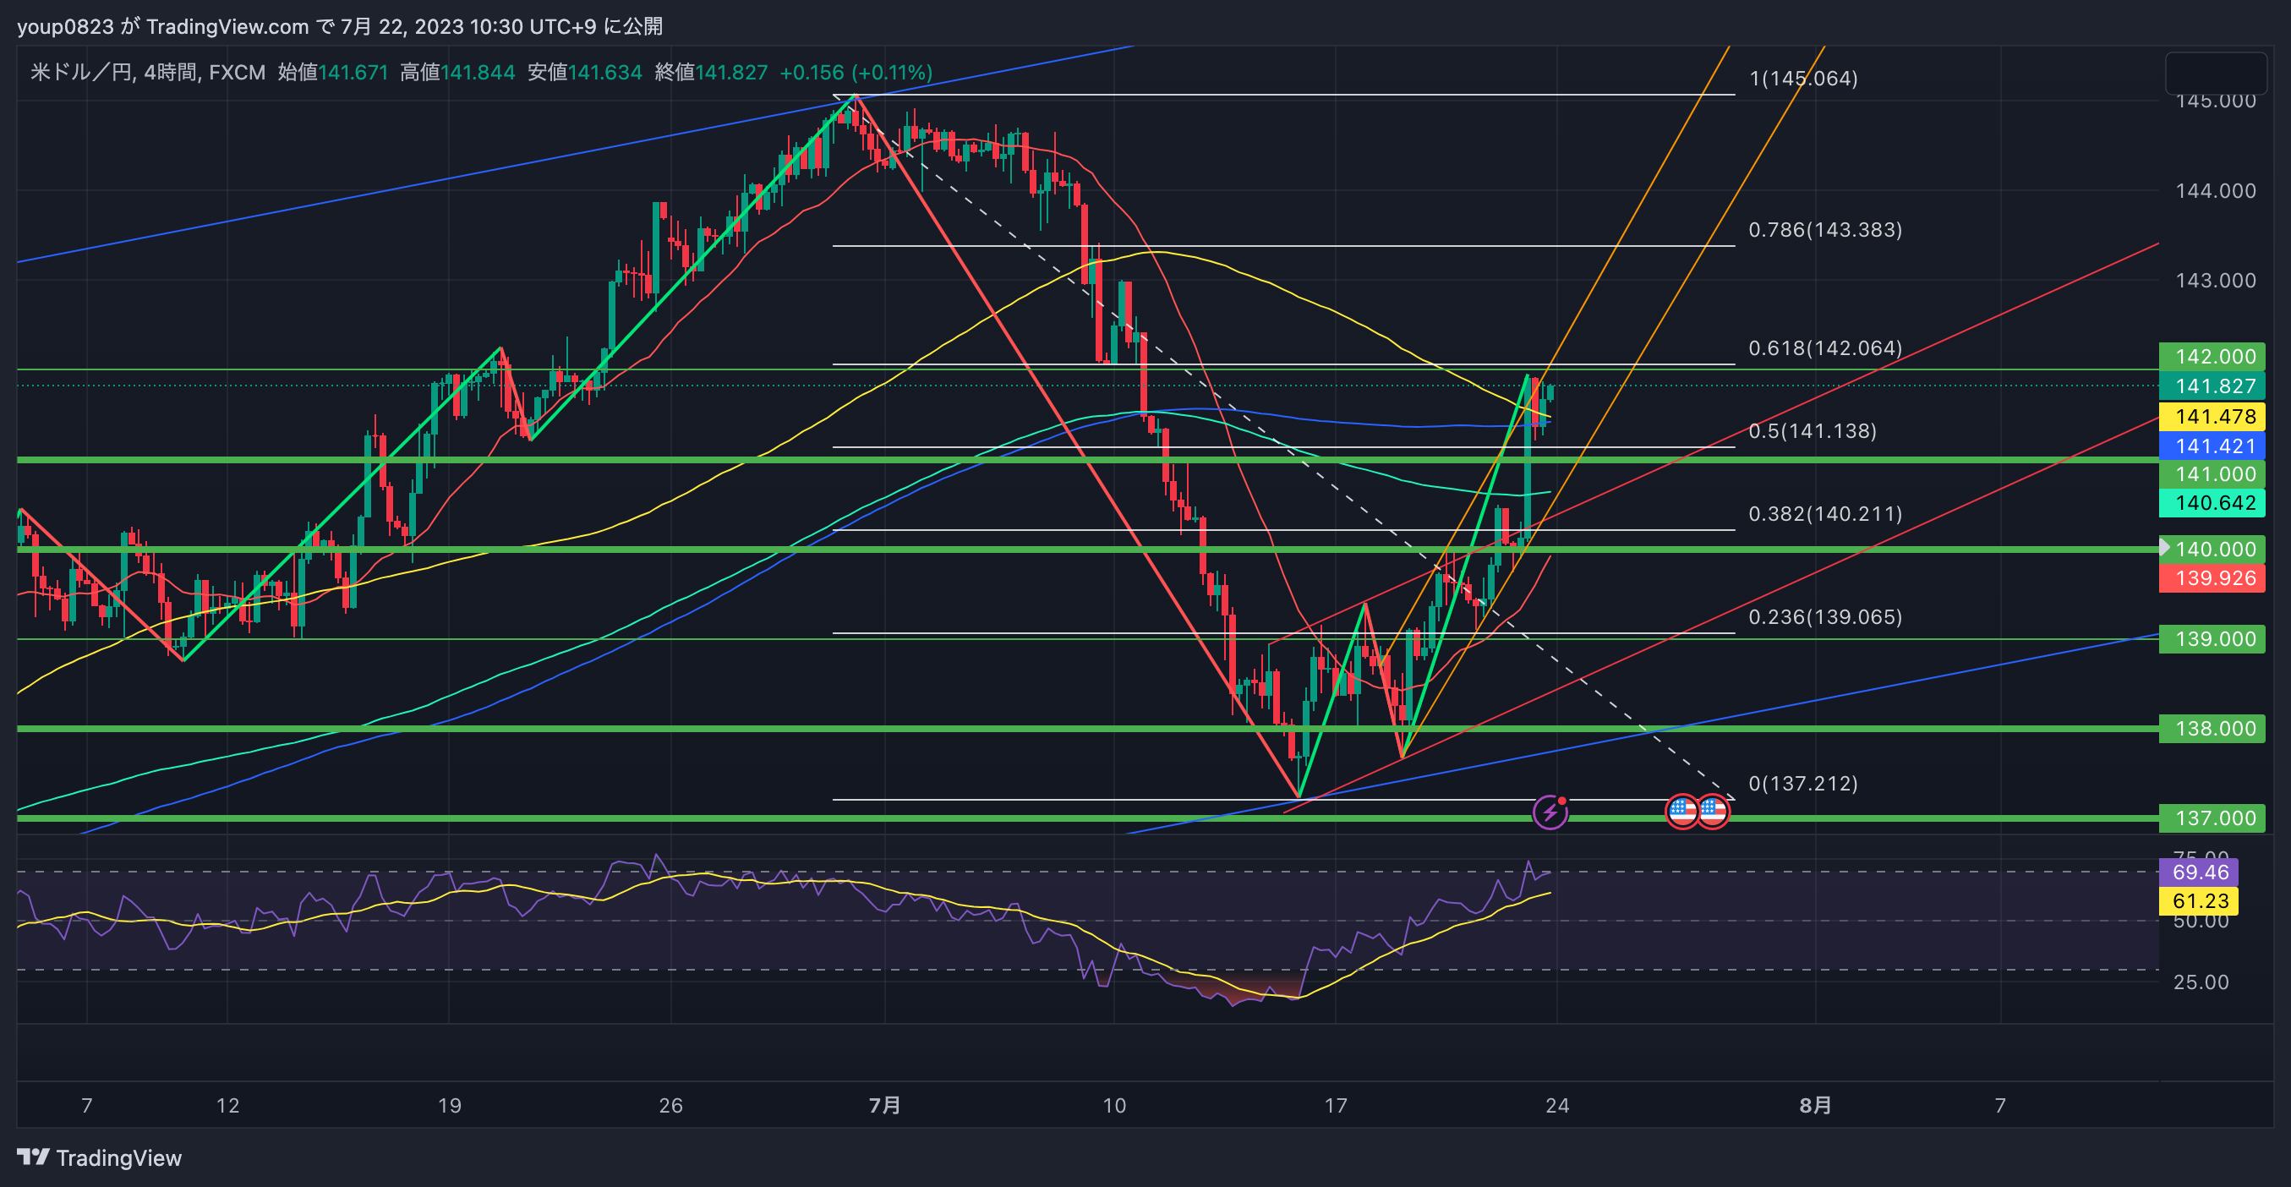Image resolution: width=2291 pixels, height=1187 pixels.
Task: Select the 141.827 current price label
Action: (2212, 386)
